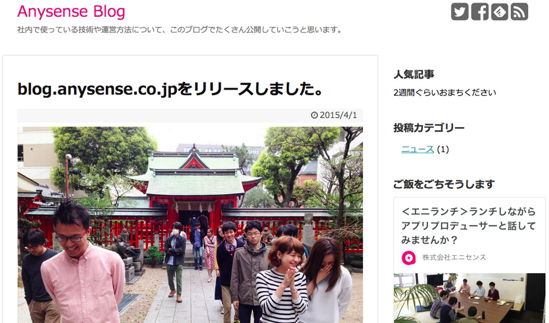The image size is (549, 323).
Task: Click the office meeting table photo
Action: pyautogui.click(x=469, y=298)
